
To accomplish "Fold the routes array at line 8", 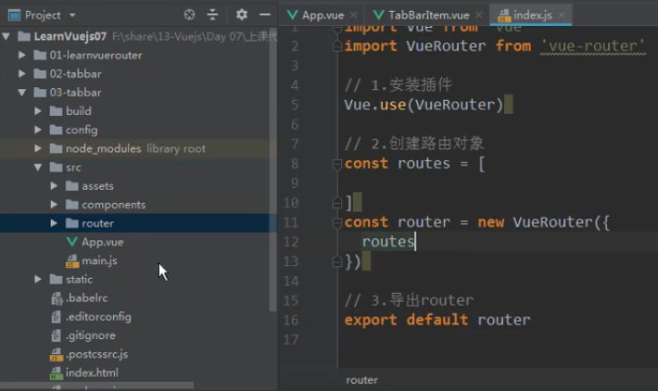I will pyautogui.click(x=336, y=164).
